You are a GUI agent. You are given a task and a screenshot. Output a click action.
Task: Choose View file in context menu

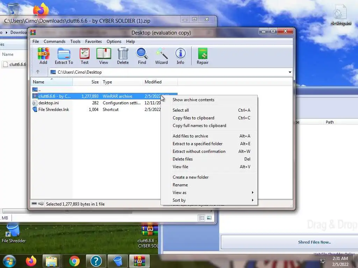click(x=209, y=167)
